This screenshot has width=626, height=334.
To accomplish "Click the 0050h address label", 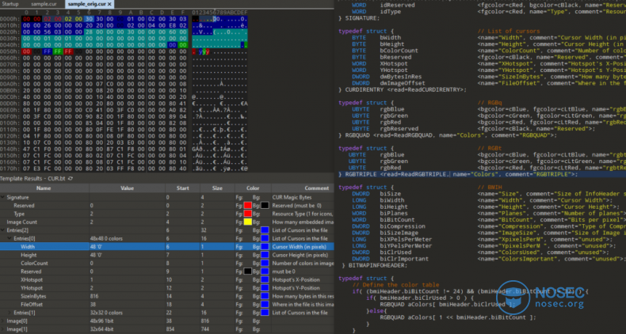I will click(x=10, y=51).
